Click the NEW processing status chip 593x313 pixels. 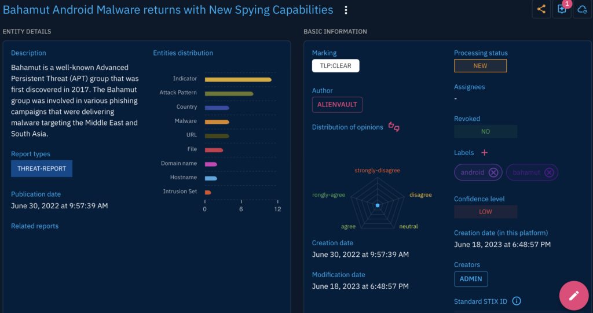pos(480,66)
